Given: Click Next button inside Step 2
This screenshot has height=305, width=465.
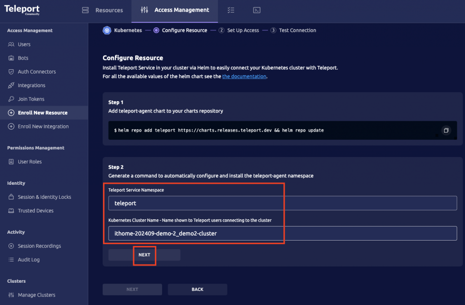Looking at the screenshot, I should coord(144,255).
